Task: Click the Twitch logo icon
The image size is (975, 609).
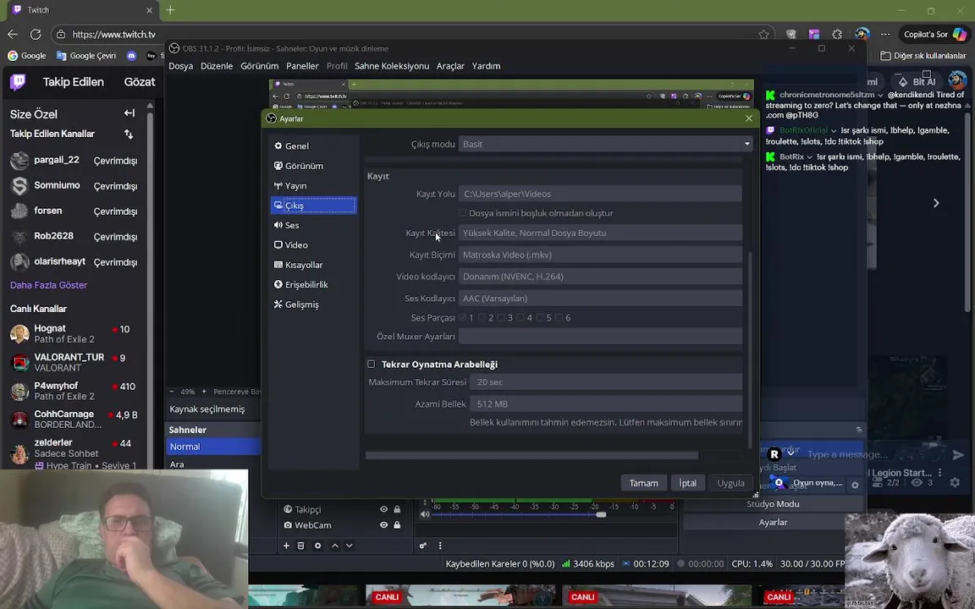Action: (18, 82)
